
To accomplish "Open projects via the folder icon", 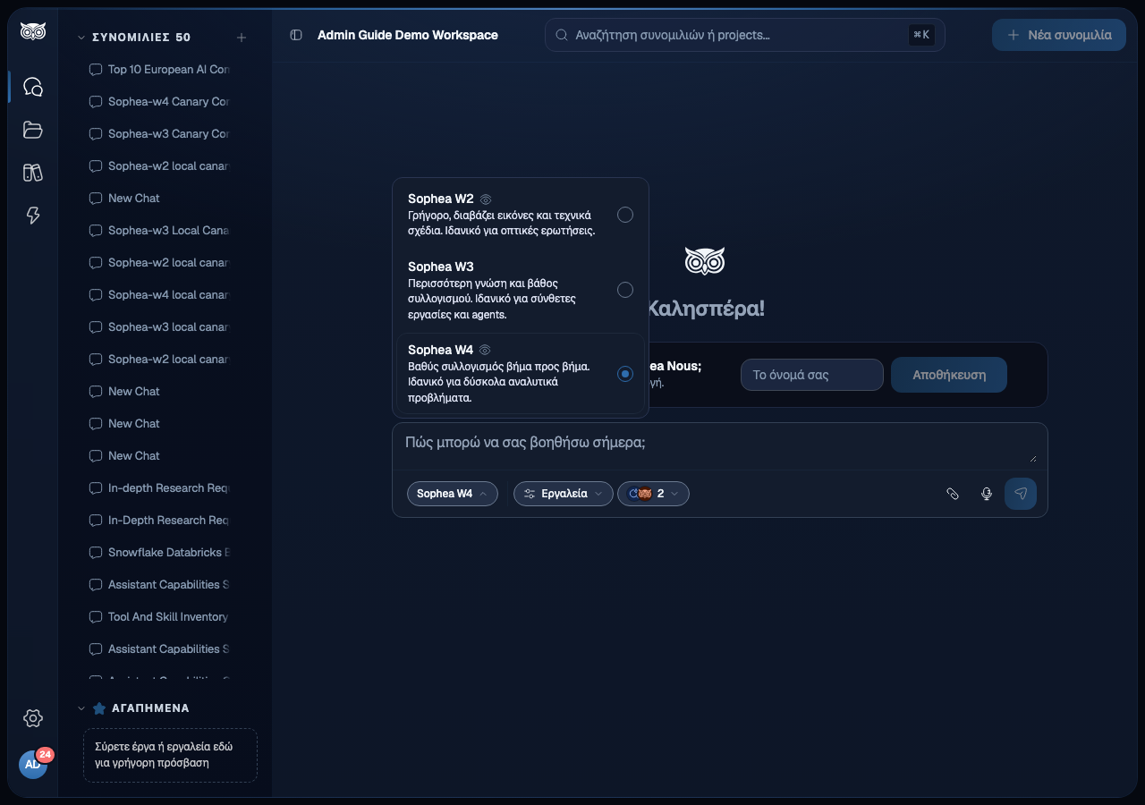I will coord(33,130).
